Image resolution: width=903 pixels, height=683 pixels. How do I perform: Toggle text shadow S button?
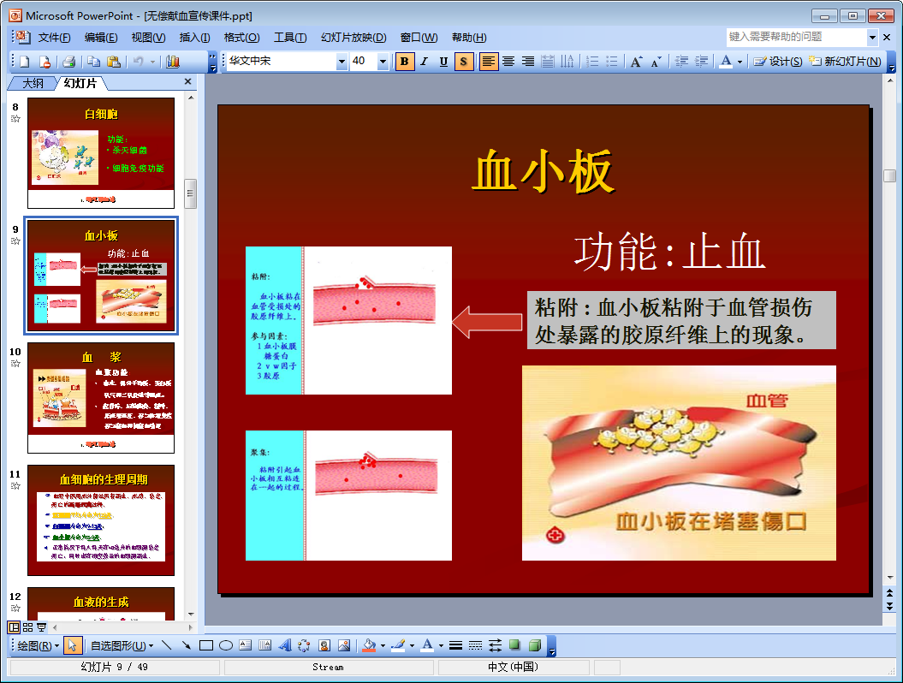464,61
